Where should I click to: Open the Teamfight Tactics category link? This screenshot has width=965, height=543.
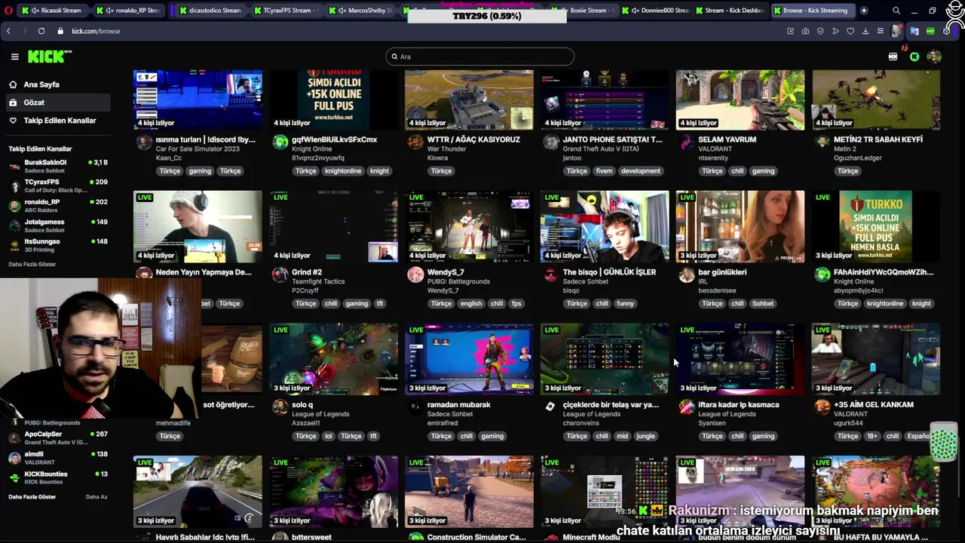318,282
